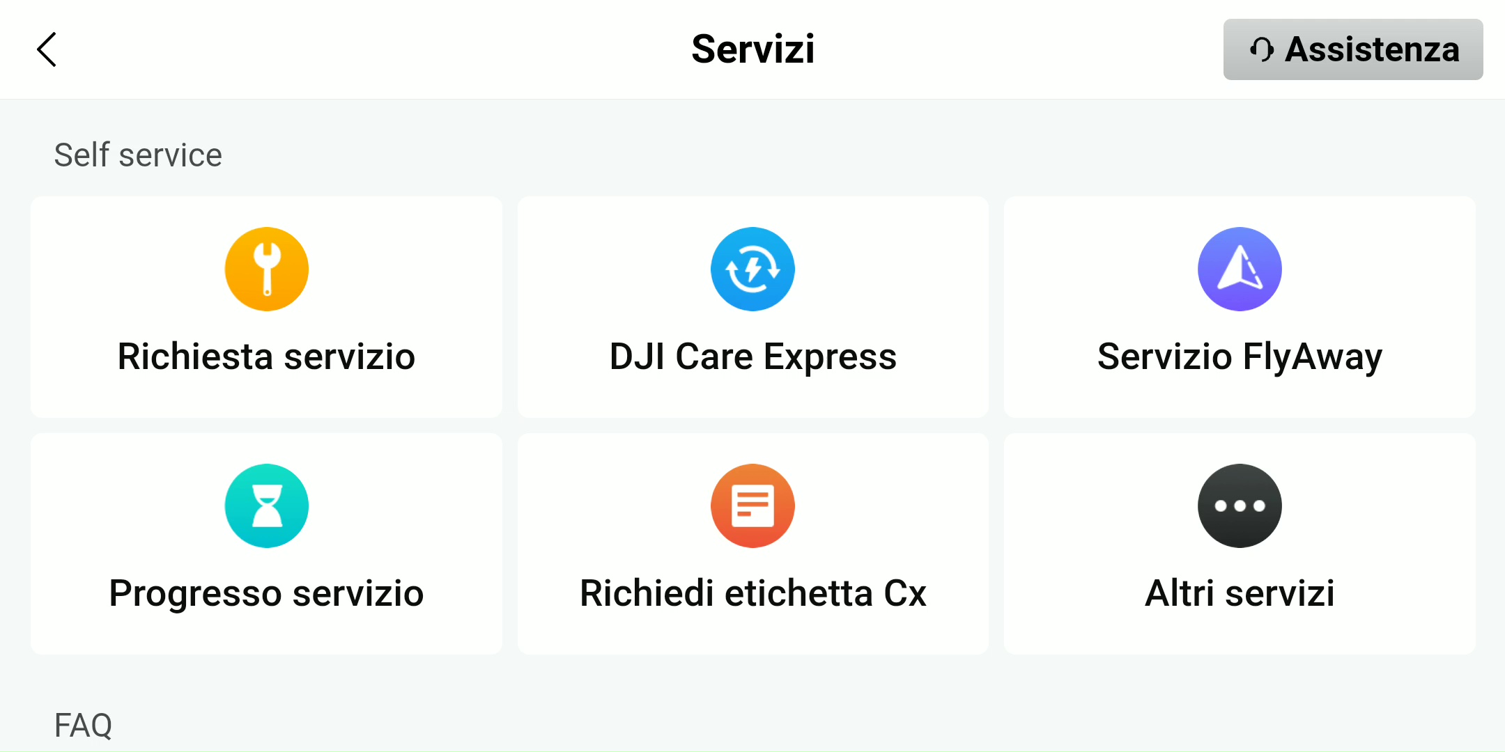The image size is (1505, 752).
Task: Tap the teal hourglass progress icon
Action: [x=266, y=506]
